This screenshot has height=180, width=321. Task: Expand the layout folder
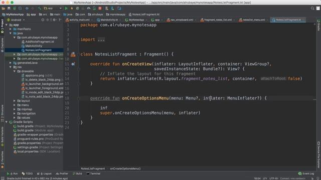(x=15, y=101)
